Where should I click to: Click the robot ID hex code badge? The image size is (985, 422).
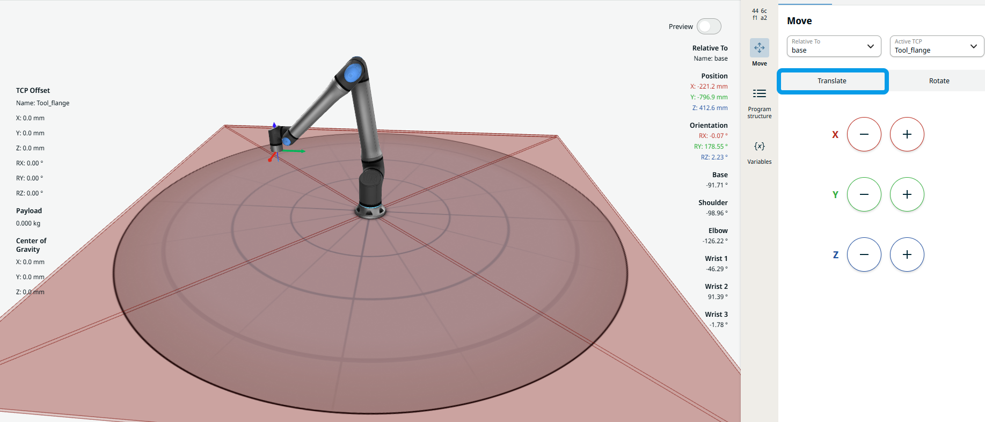click(759, 14)
